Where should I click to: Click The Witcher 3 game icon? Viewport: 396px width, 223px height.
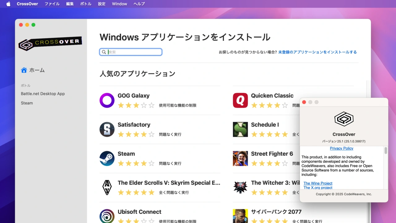(x=240, y=187)
